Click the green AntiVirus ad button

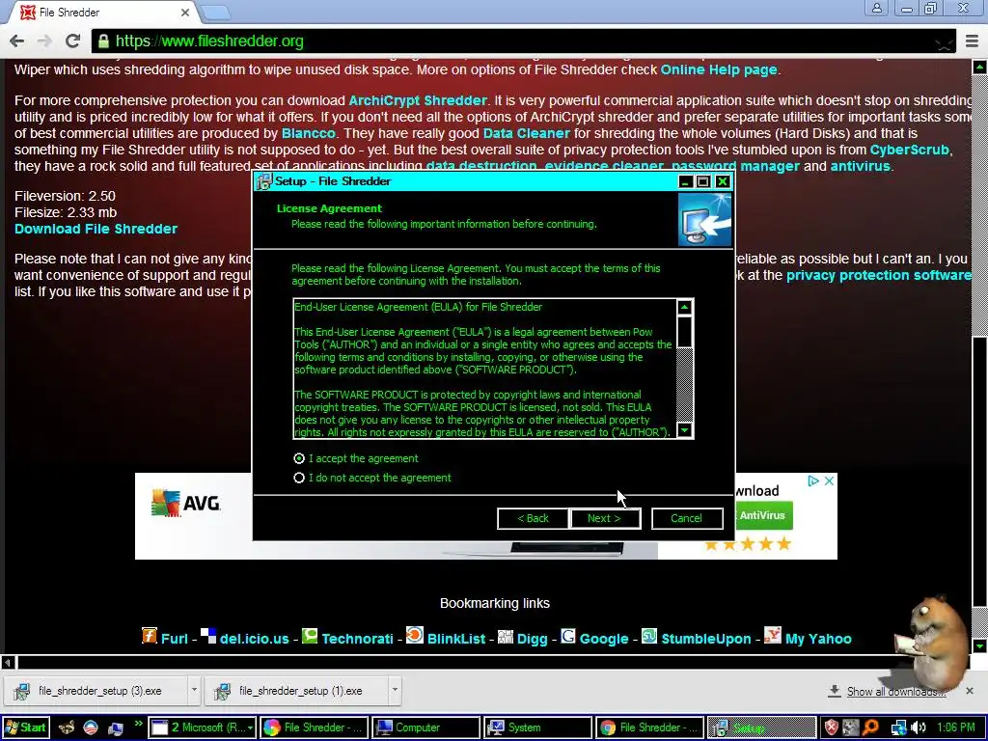[763, 515]
